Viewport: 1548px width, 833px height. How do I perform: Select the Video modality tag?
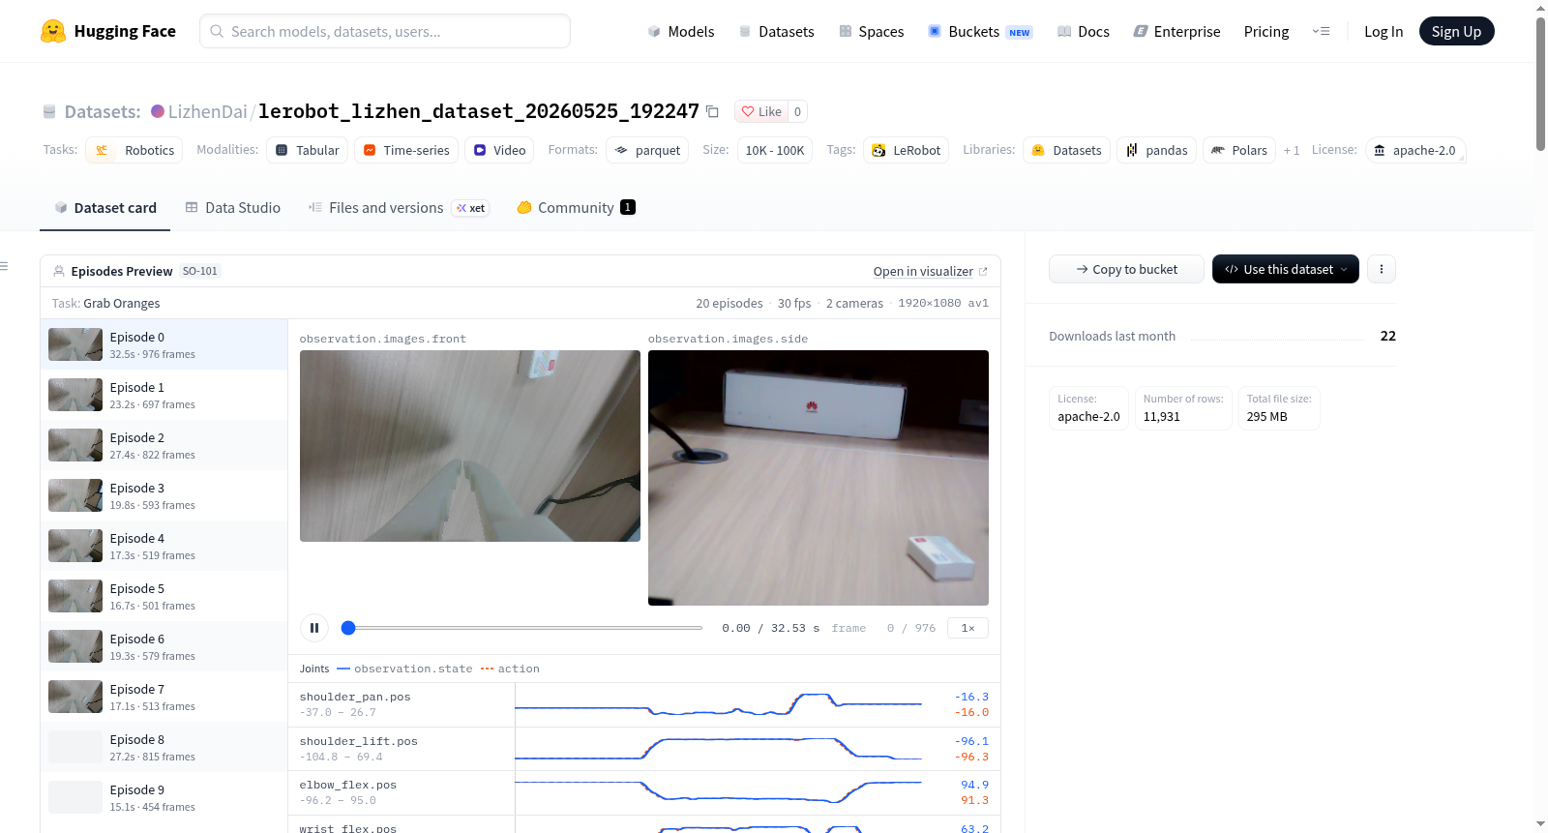[500, 150]
